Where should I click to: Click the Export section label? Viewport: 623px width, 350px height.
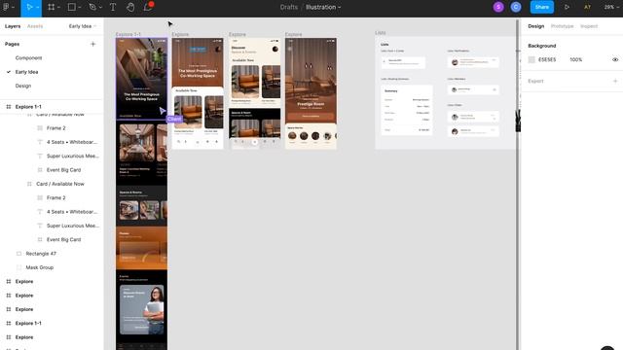535,81
